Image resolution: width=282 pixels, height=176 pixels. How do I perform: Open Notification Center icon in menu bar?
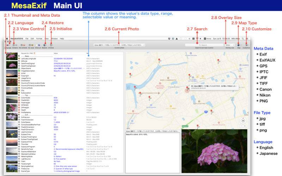pos(247,39)
